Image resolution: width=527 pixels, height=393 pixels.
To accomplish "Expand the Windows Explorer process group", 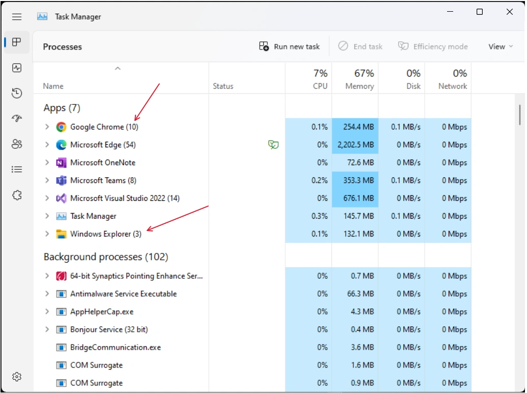I will point(47,234).
